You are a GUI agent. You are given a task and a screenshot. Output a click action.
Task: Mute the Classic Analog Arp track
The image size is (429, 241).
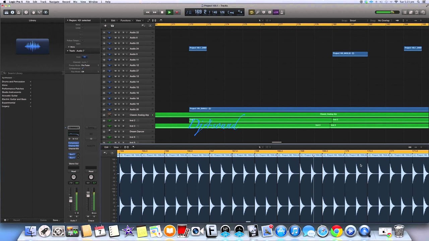click(115, 115)
